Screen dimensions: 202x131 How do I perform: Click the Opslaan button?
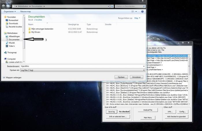pyautogui.click(x=121, y=77)
